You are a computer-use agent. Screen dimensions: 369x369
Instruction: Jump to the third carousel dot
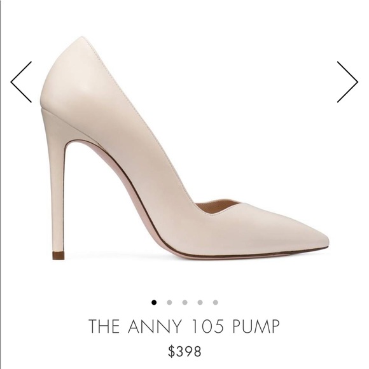[x=184, y=302]
